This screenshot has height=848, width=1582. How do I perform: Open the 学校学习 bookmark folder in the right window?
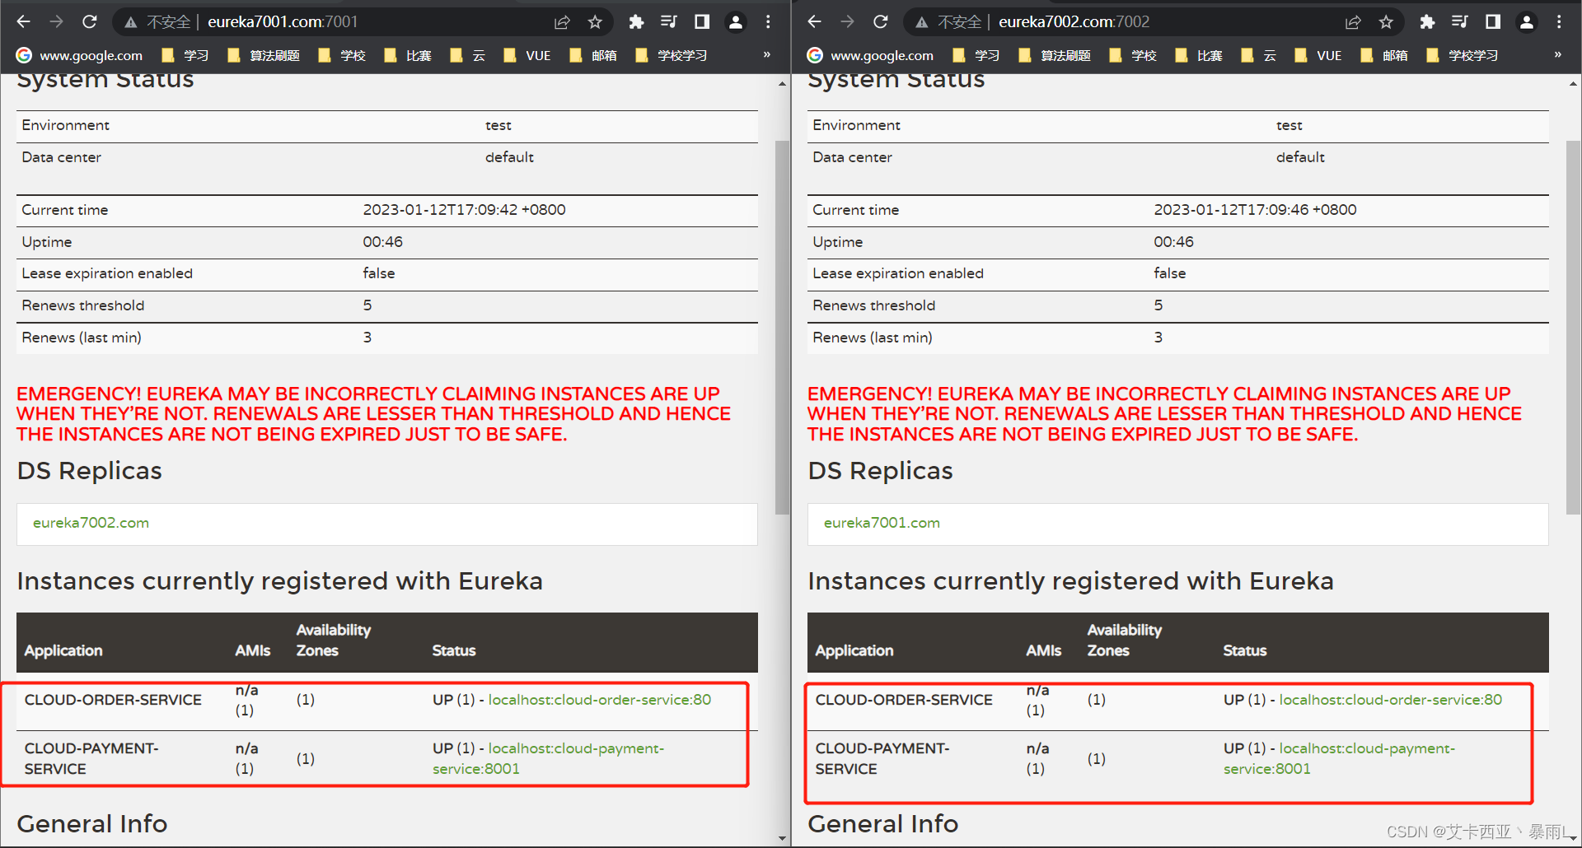(1463, 55)
